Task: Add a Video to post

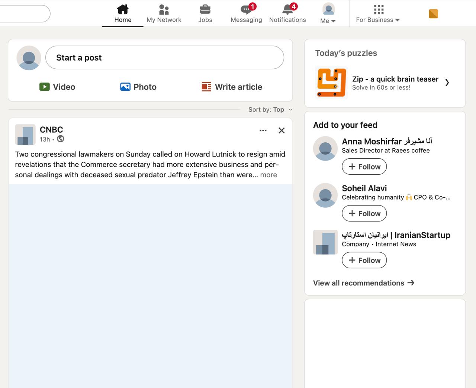Action: point(57,87)
